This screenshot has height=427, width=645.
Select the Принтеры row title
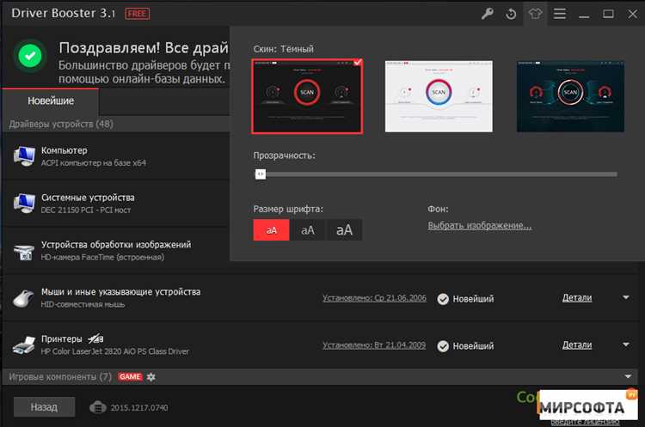click(62, 339)
